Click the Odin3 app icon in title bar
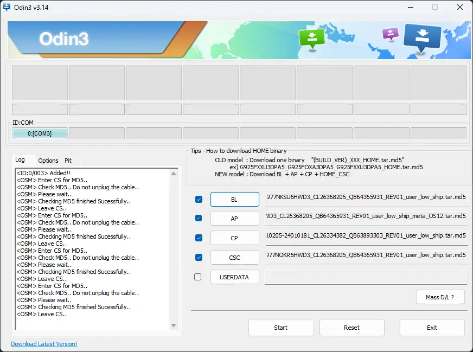473x352 pixels. pos(8,7)
